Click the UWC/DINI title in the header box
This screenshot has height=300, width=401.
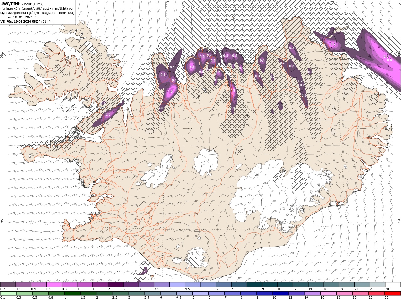10,4
